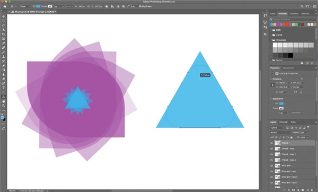Screen dimensions: 318x192
Task: Switch to the Patterns tab
Action: pyautogui.click(x=305, y=14)
